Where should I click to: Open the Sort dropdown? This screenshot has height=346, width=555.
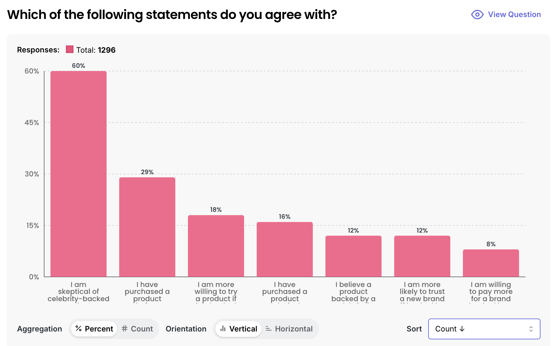[484, 329]
